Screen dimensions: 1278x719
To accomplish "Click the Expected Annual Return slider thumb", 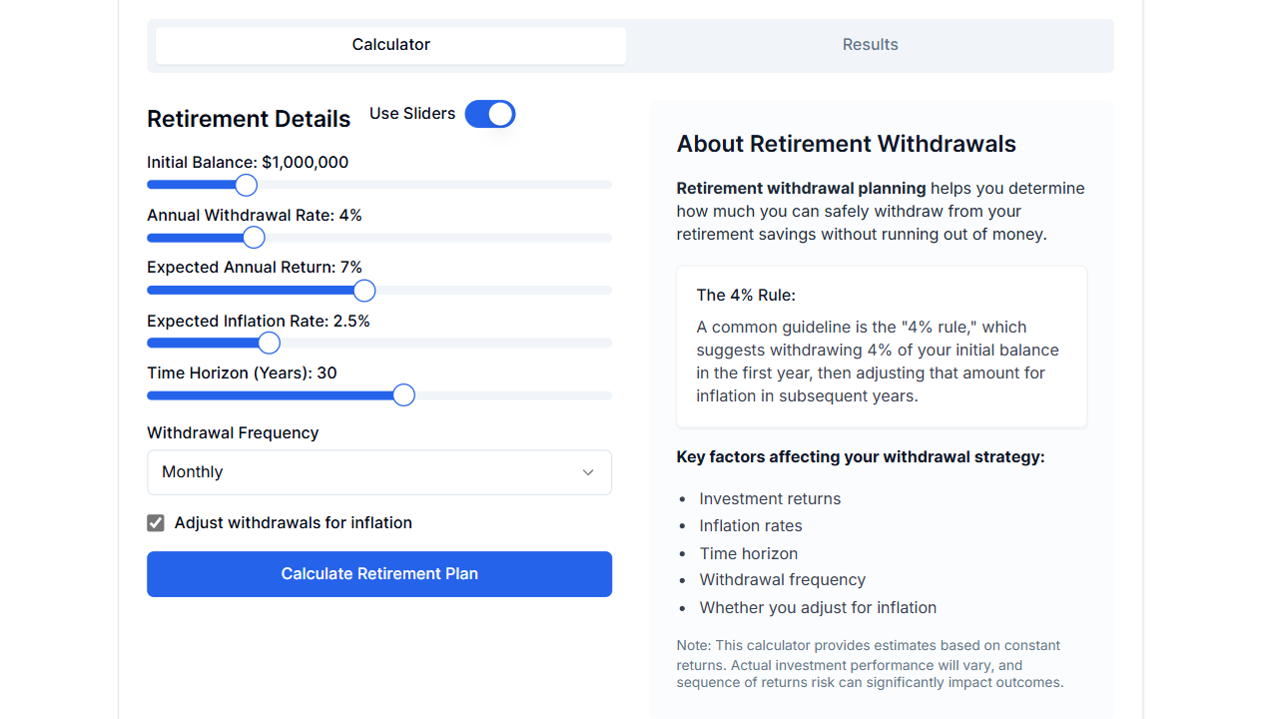I will [x=364, y=290].
